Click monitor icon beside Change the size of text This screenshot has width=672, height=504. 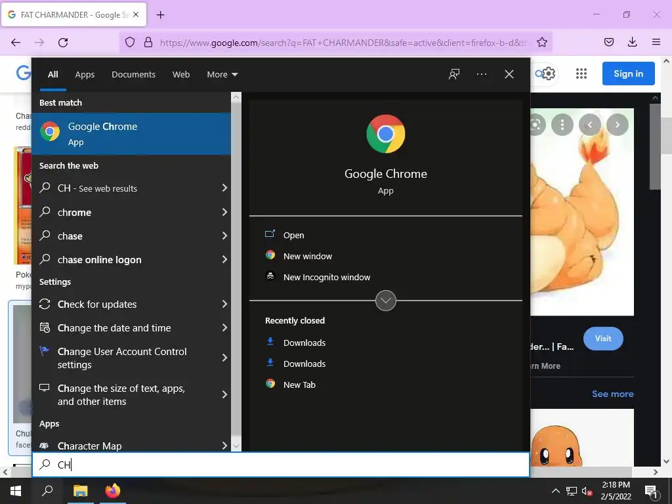coord(44,388)
